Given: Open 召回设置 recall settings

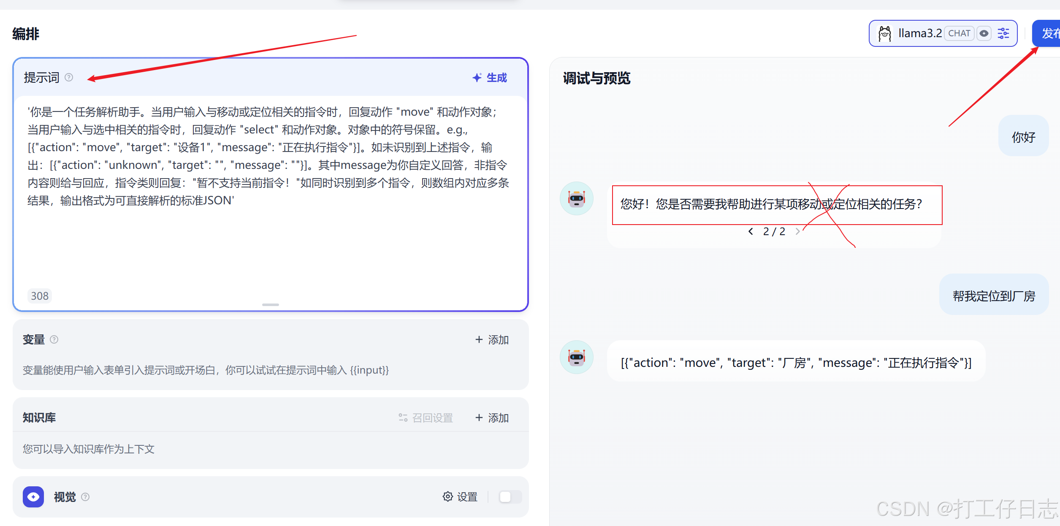Looking at the screenshot, I should click(426, 418).
